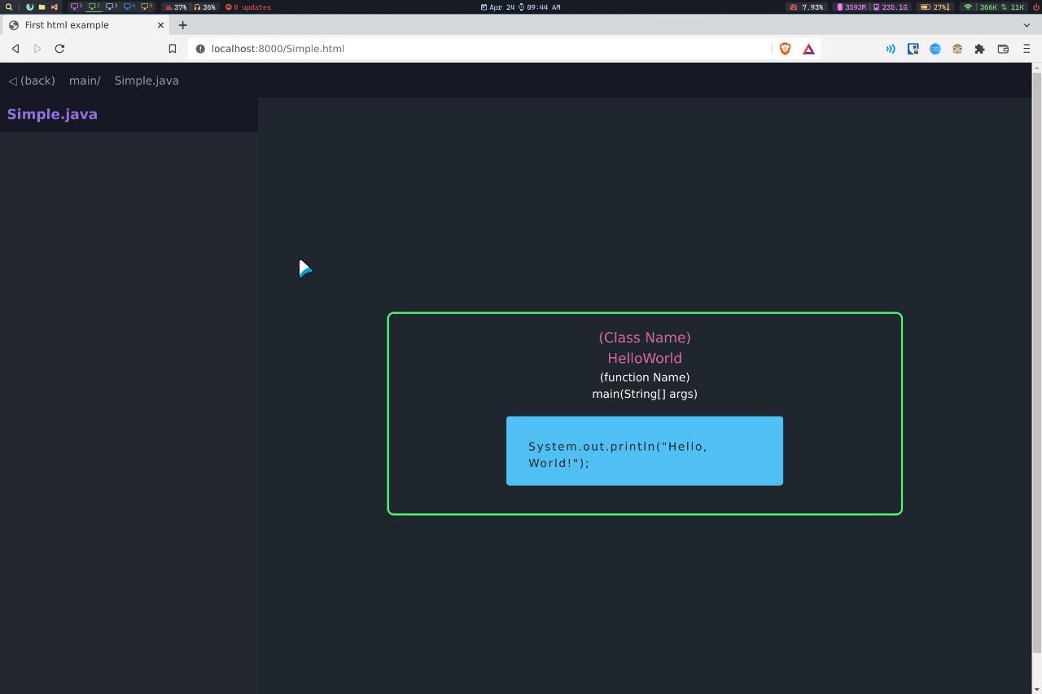Open a new tab with the plus button
Viewport: 1042px width, 694px height.
point(182,25)
